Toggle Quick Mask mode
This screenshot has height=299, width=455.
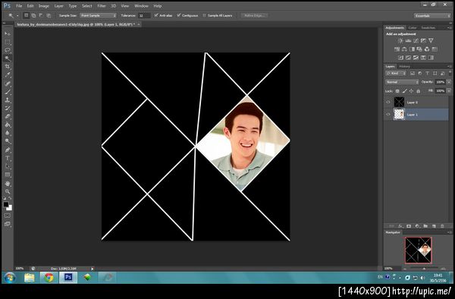click(8, 216)
